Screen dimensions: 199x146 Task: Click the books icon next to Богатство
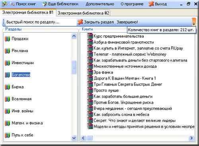tap(8, 75)
